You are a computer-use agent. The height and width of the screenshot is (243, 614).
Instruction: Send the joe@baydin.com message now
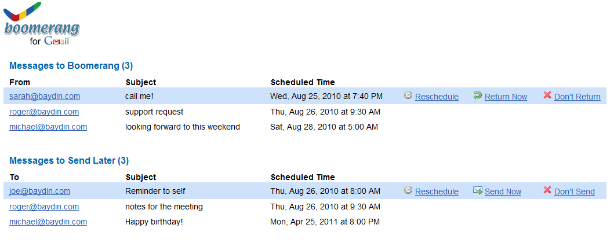(503, 192)
